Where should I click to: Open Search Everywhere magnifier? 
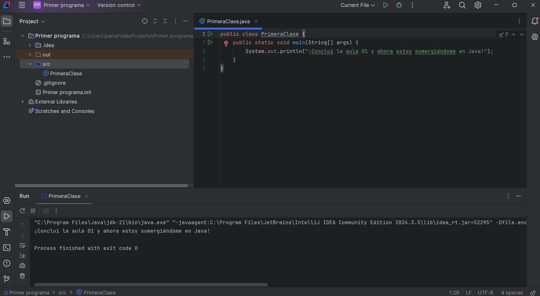[x=462, y=5]
